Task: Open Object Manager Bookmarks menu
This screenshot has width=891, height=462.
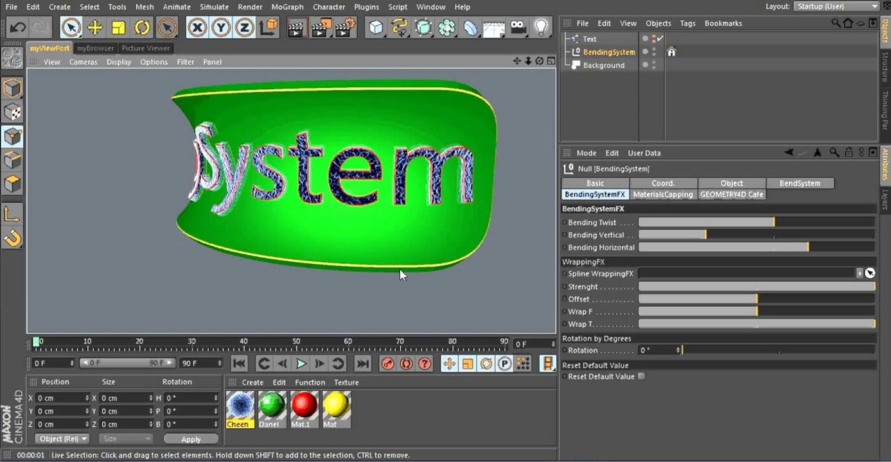Action: [723, 23]
